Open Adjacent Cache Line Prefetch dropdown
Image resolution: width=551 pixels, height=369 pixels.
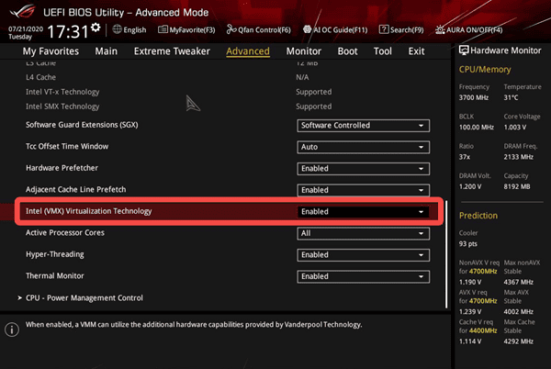coord(363,190)
